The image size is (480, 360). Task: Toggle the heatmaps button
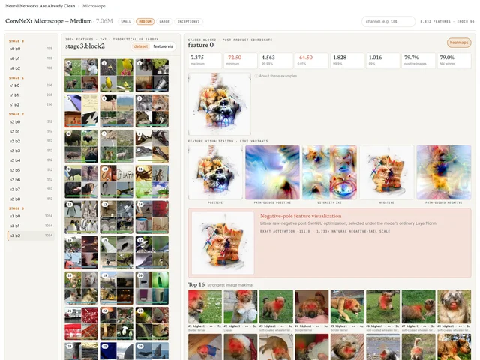pos(459,43)
